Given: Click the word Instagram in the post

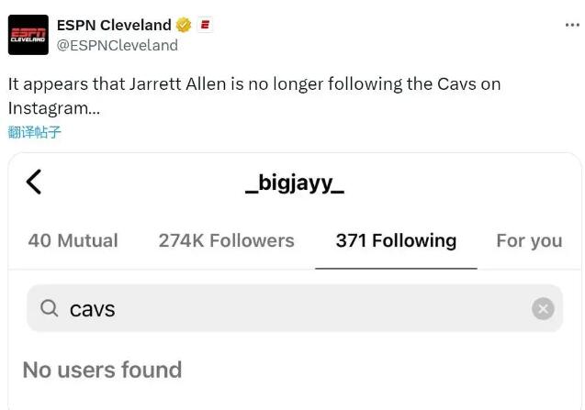Looking at the screenshot, I should (48, 107).
